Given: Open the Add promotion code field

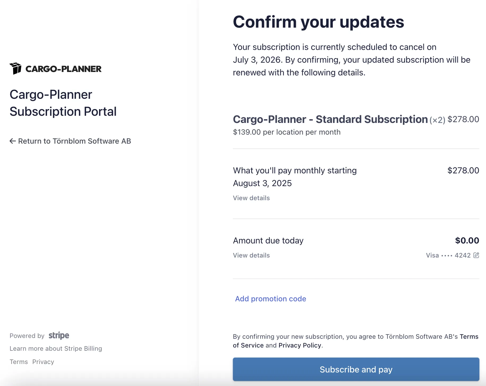Looking at the screenshot, I should coord(270,299).
